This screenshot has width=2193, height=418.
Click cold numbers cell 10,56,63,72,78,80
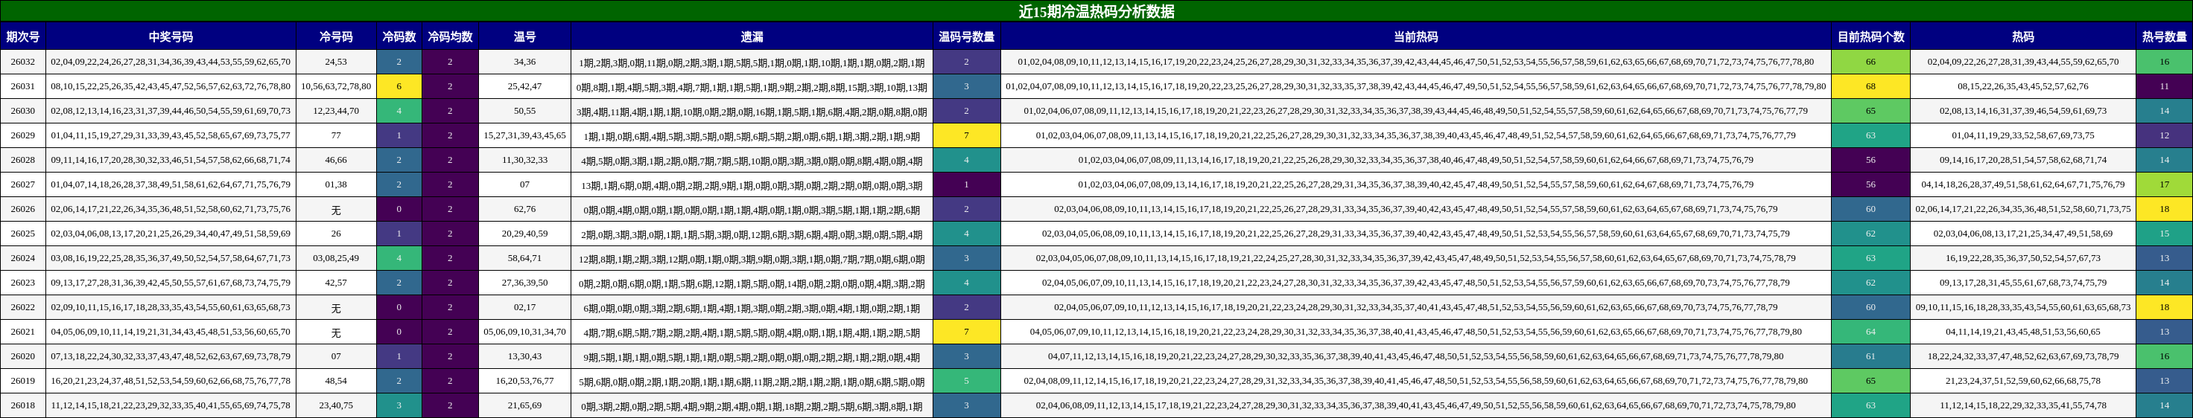[335, 86]
